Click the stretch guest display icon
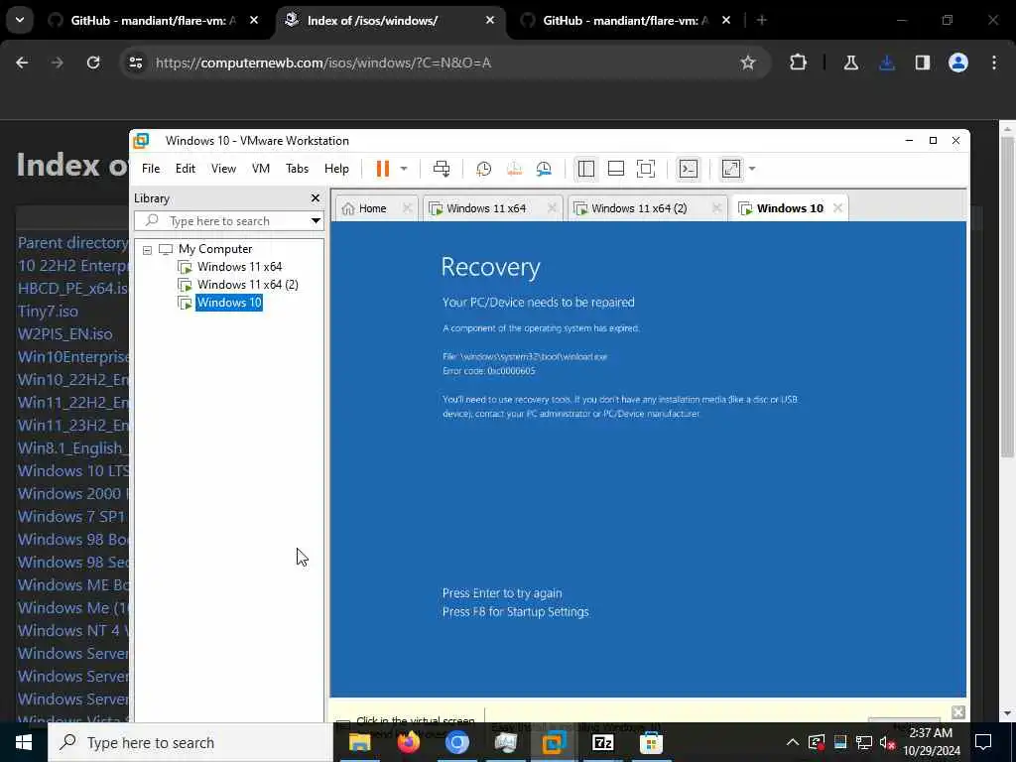The height and width of the screenshot is (762, 1016). pos(731,169)
